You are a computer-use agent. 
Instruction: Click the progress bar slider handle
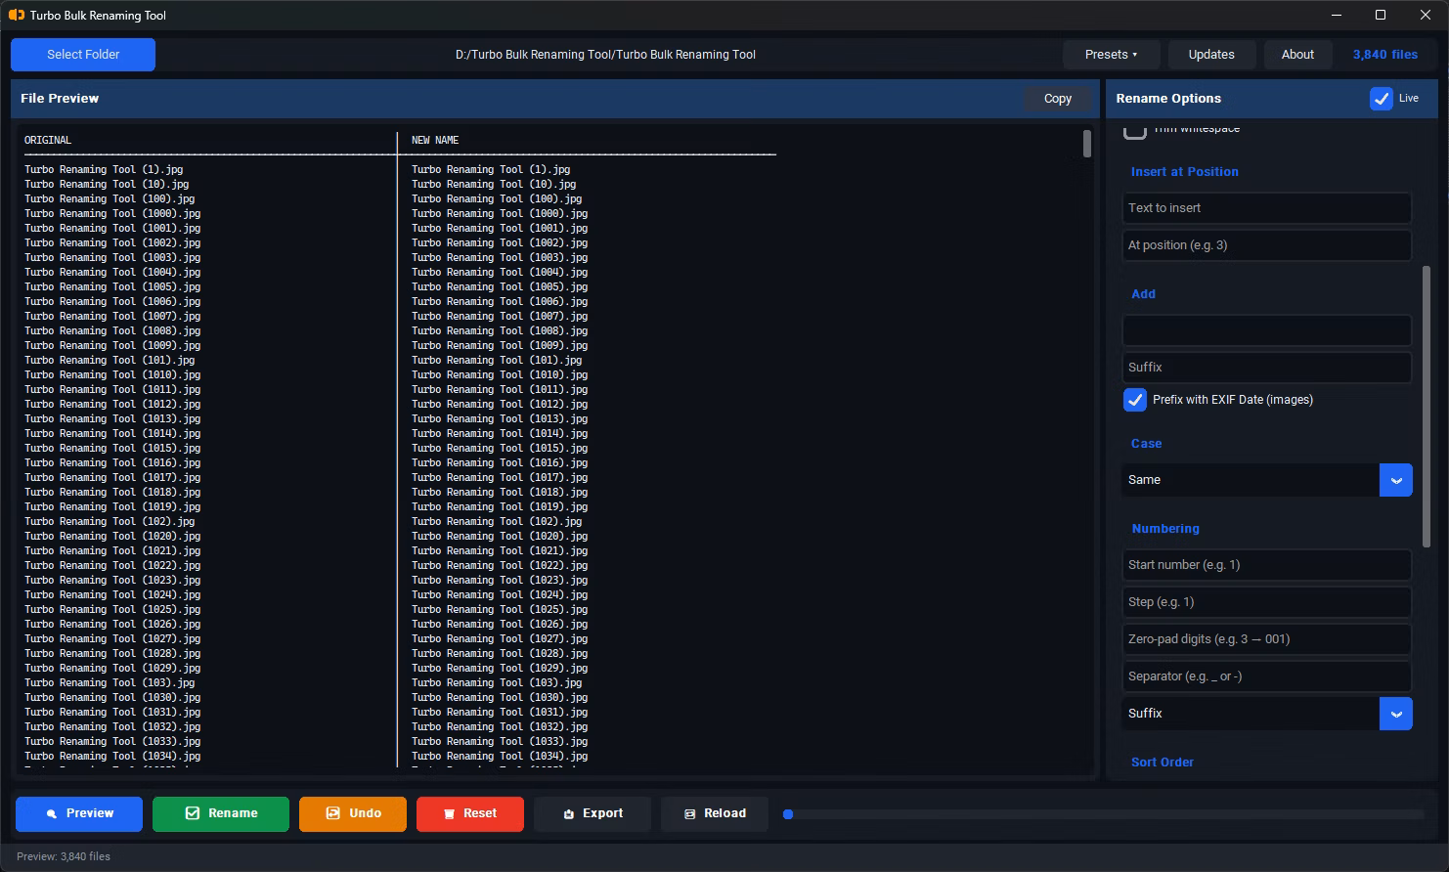click(788, 813)
